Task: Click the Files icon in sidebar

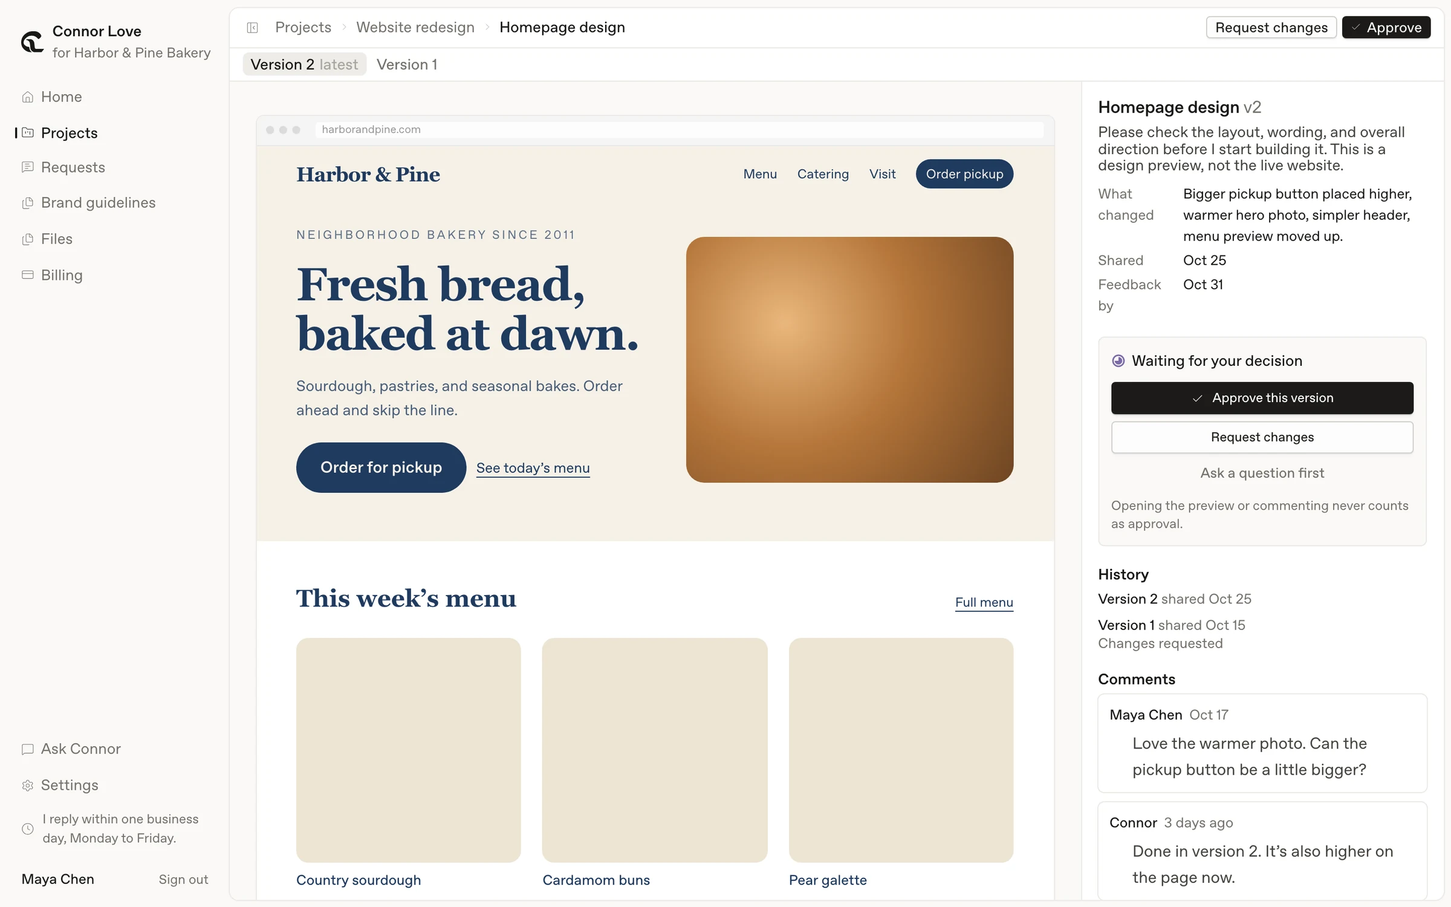Action: [28, 239]
